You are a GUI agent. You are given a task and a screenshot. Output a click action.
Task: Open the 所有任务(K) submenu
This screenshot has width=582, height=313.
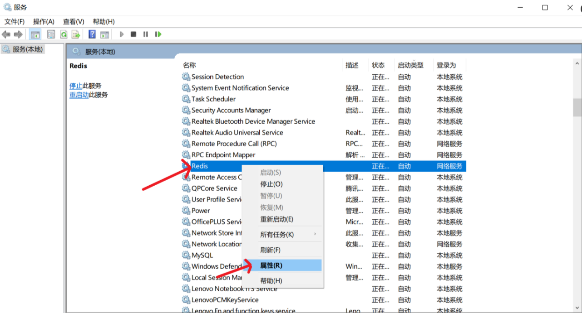[x=277, y=234]
